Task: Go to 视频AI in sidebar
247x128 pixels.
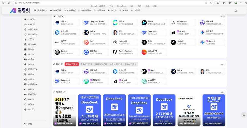Action: (29, 74)
